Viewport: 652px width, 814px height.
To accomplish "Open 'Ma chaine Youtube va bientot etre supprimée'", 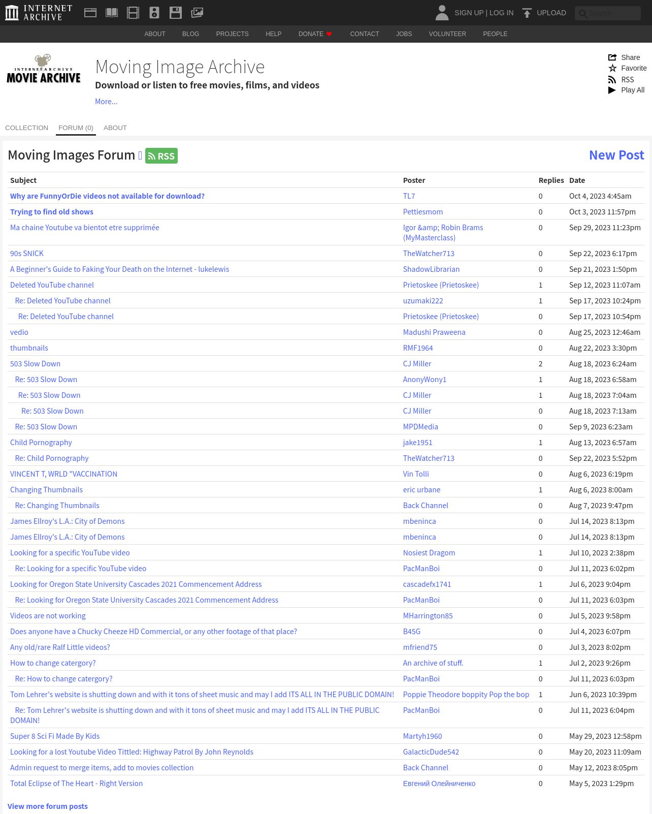I will 85,228.
